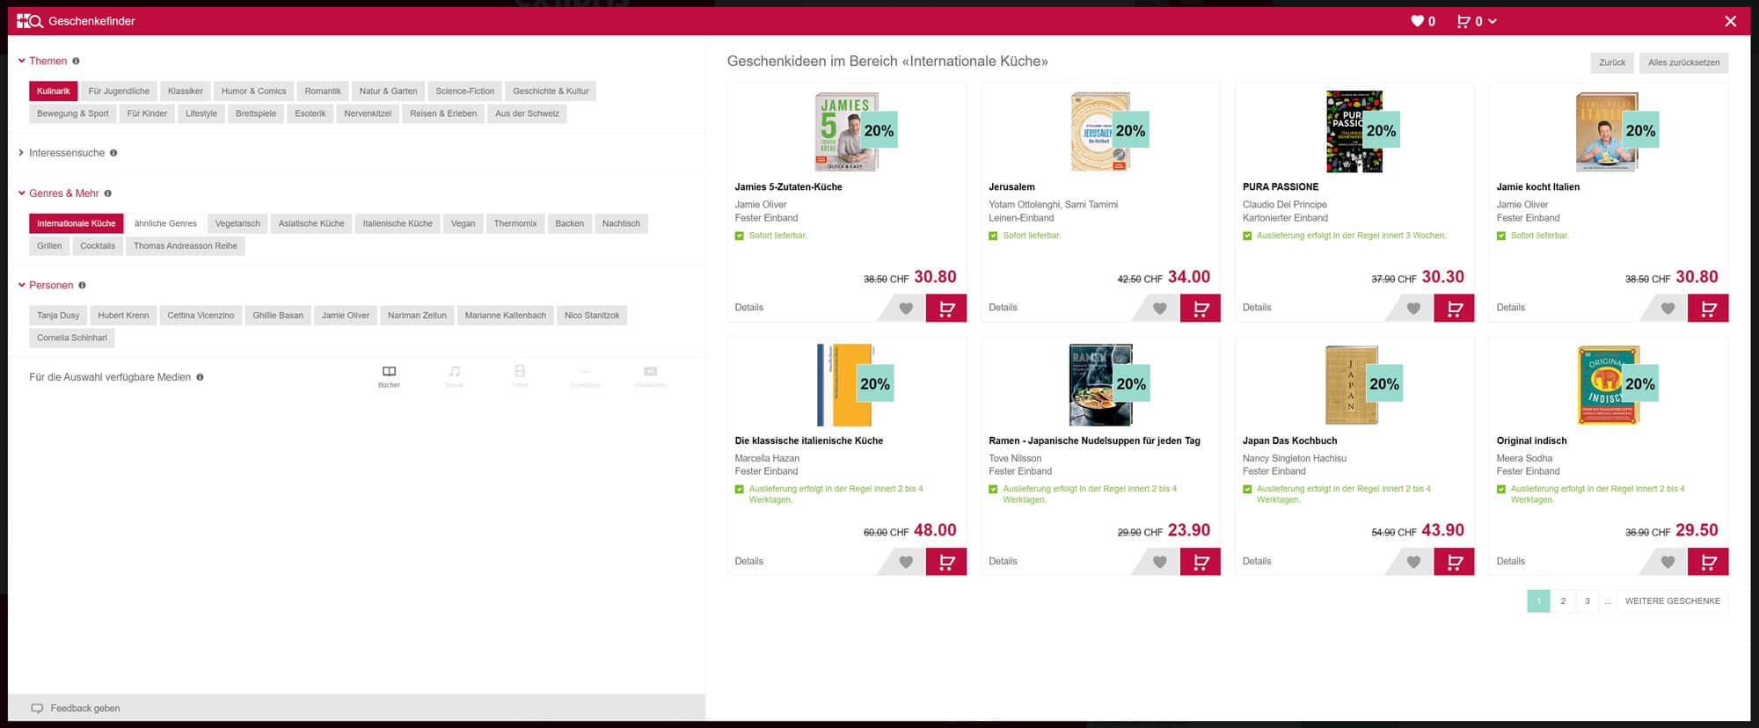Add PURA PASSIONE to cart
Screen dimensions: 1759x728
click(x=1455, y=309)
